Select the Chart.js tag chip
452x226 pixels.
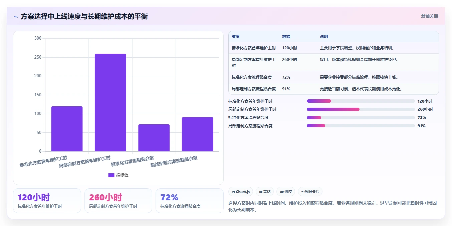(241, 192)
